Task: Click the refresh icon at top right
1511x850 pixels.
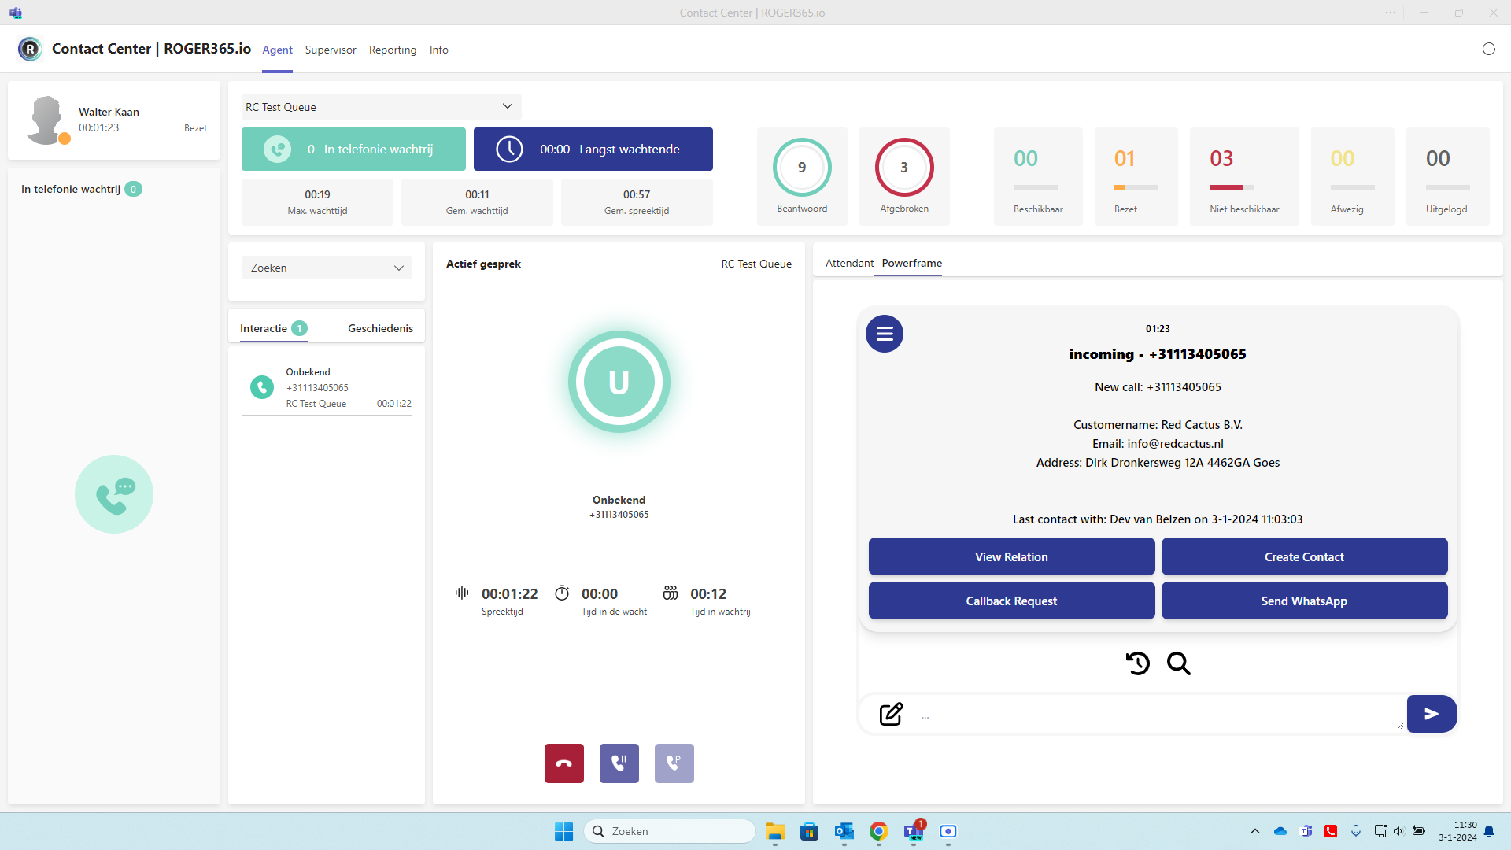Action: [1488, 49]
